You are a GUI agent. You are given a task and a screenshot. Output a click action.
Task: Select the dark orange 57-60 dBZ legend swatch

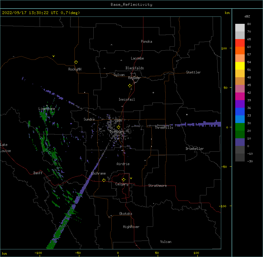(x=240, y=50)
